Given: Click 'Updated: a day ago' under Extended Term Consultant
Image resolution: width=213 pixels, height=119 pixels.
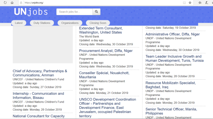Looking at the screenshot, I should point(91,40).
